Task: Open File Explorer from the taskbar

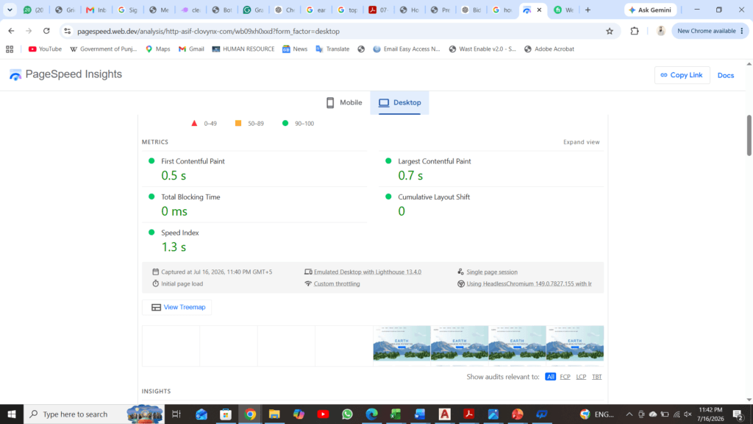Action: point(274,414)
